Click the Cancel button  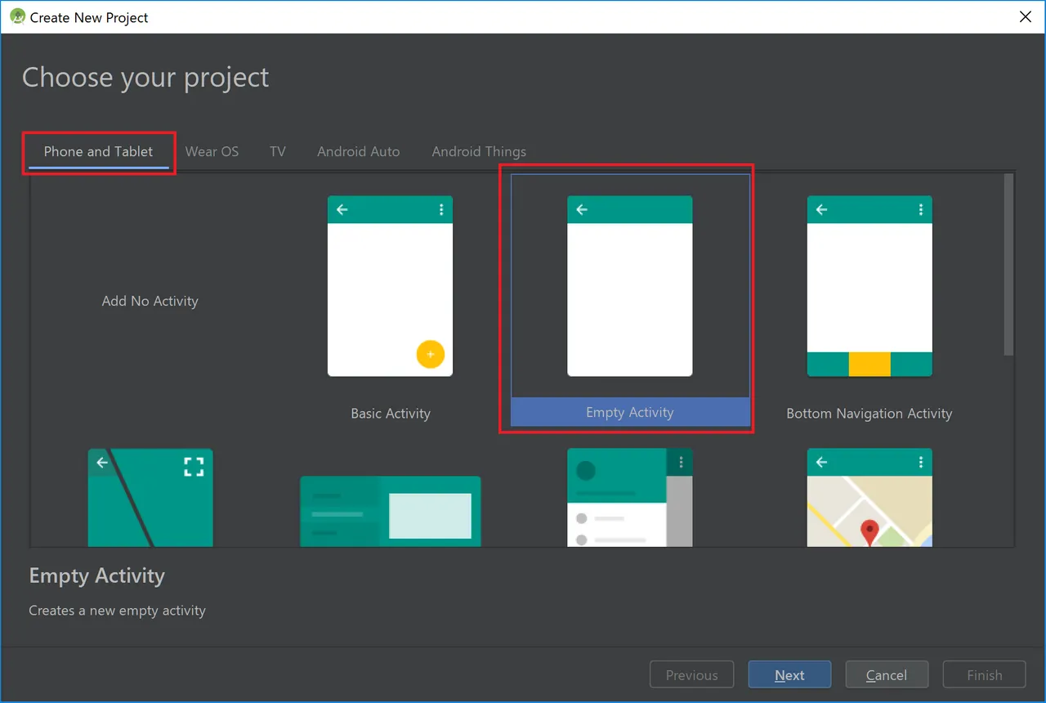coord(887,675)
